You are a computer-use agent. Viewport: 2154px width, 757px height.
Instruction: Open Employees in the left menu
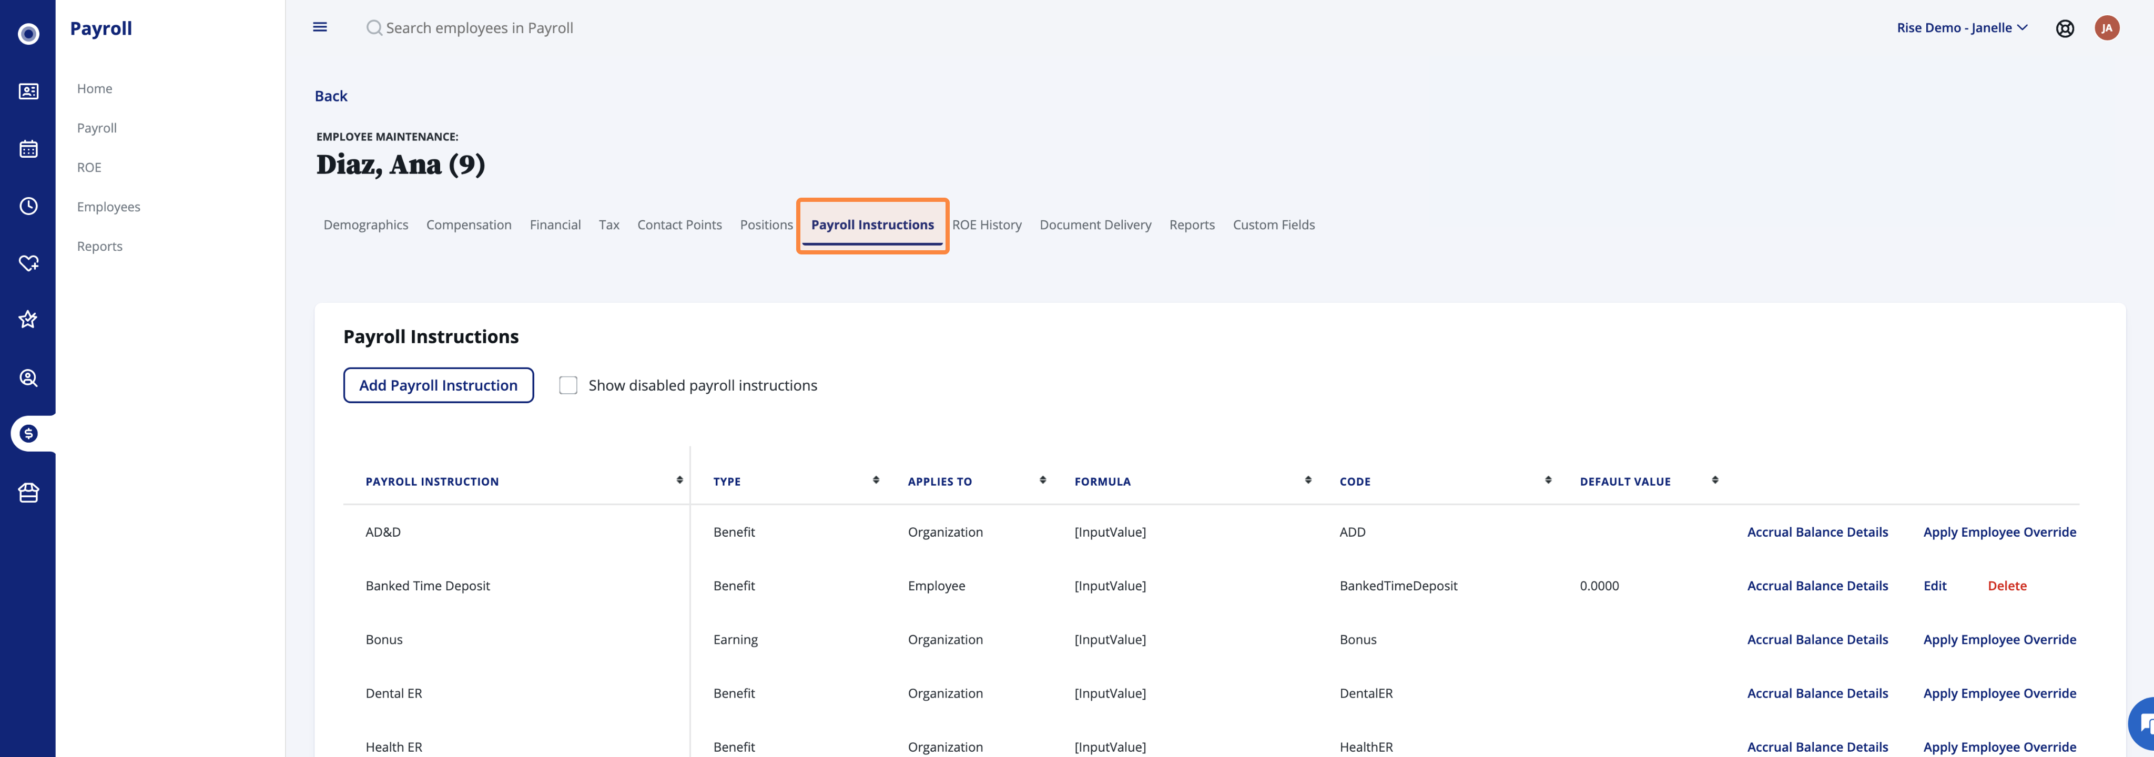click(x=109, y=207)
